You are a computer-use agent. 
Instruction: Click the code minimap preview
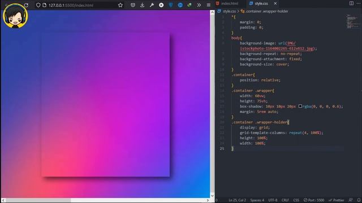(x=352, y=21)
